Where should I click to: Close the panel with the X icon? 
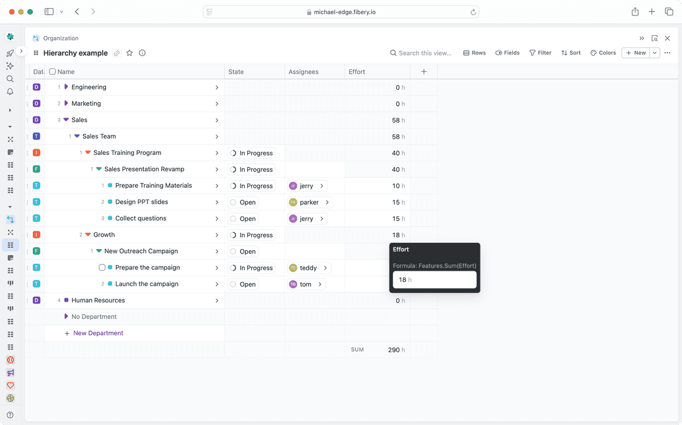point(667,38)
